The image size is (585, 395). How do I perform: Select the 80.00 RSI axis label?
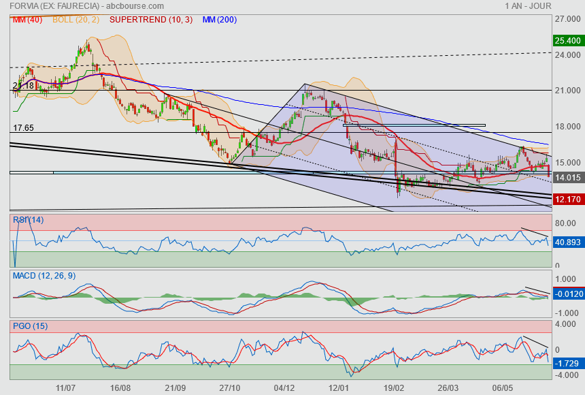565,223
